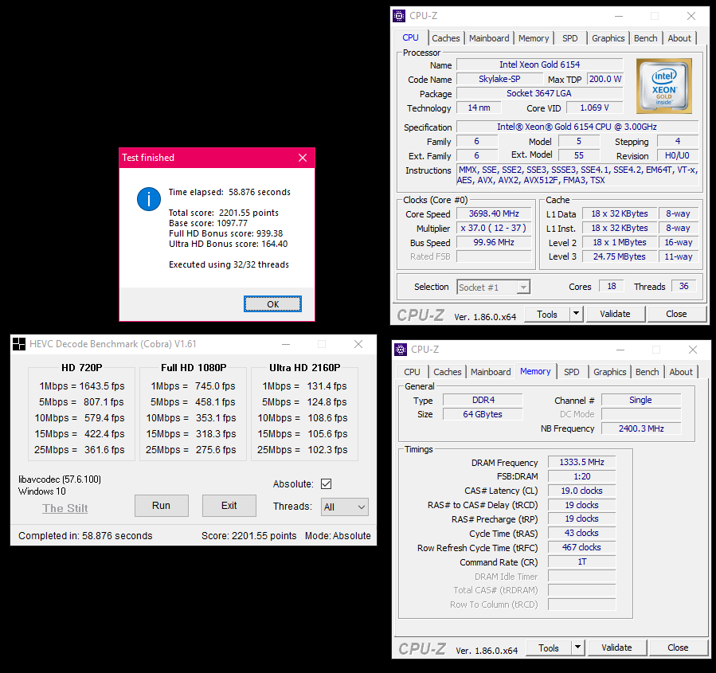Click the CAS# Latency value 19.0 clocks
716x673 pixels.
(581, 491)
